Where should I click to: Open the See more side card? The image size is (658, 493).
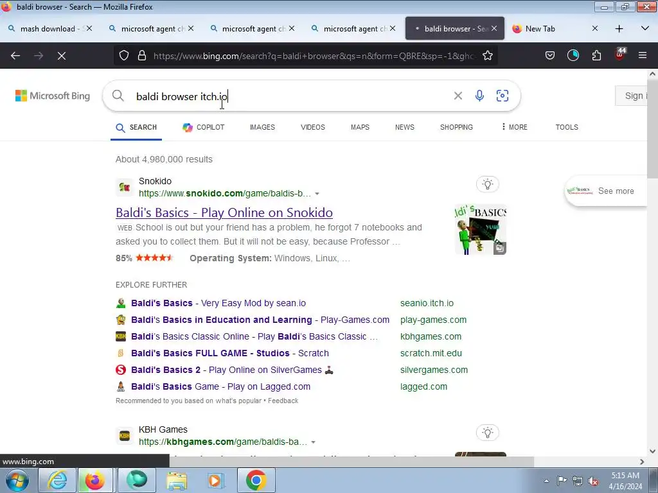(x=605, y=191)
